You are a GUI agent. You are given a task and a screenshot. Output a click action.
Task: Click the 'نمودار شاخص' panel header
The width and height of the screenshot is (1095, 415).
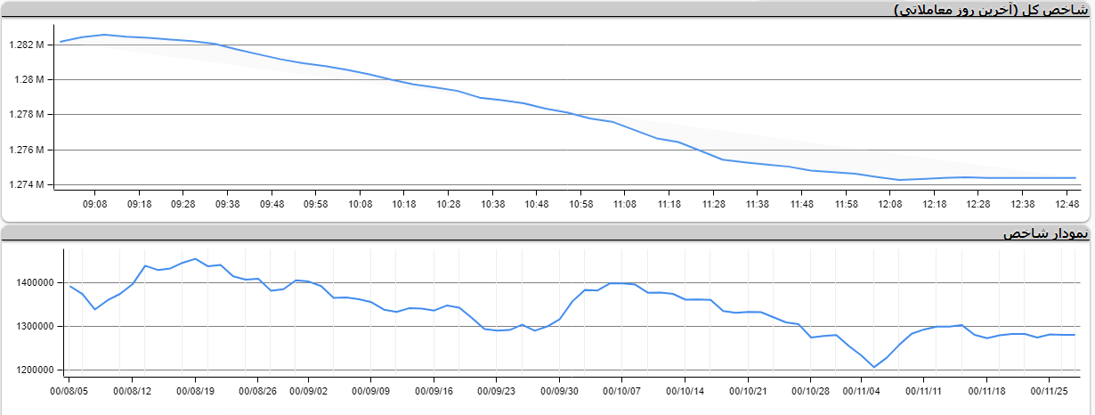point(1044,233)
